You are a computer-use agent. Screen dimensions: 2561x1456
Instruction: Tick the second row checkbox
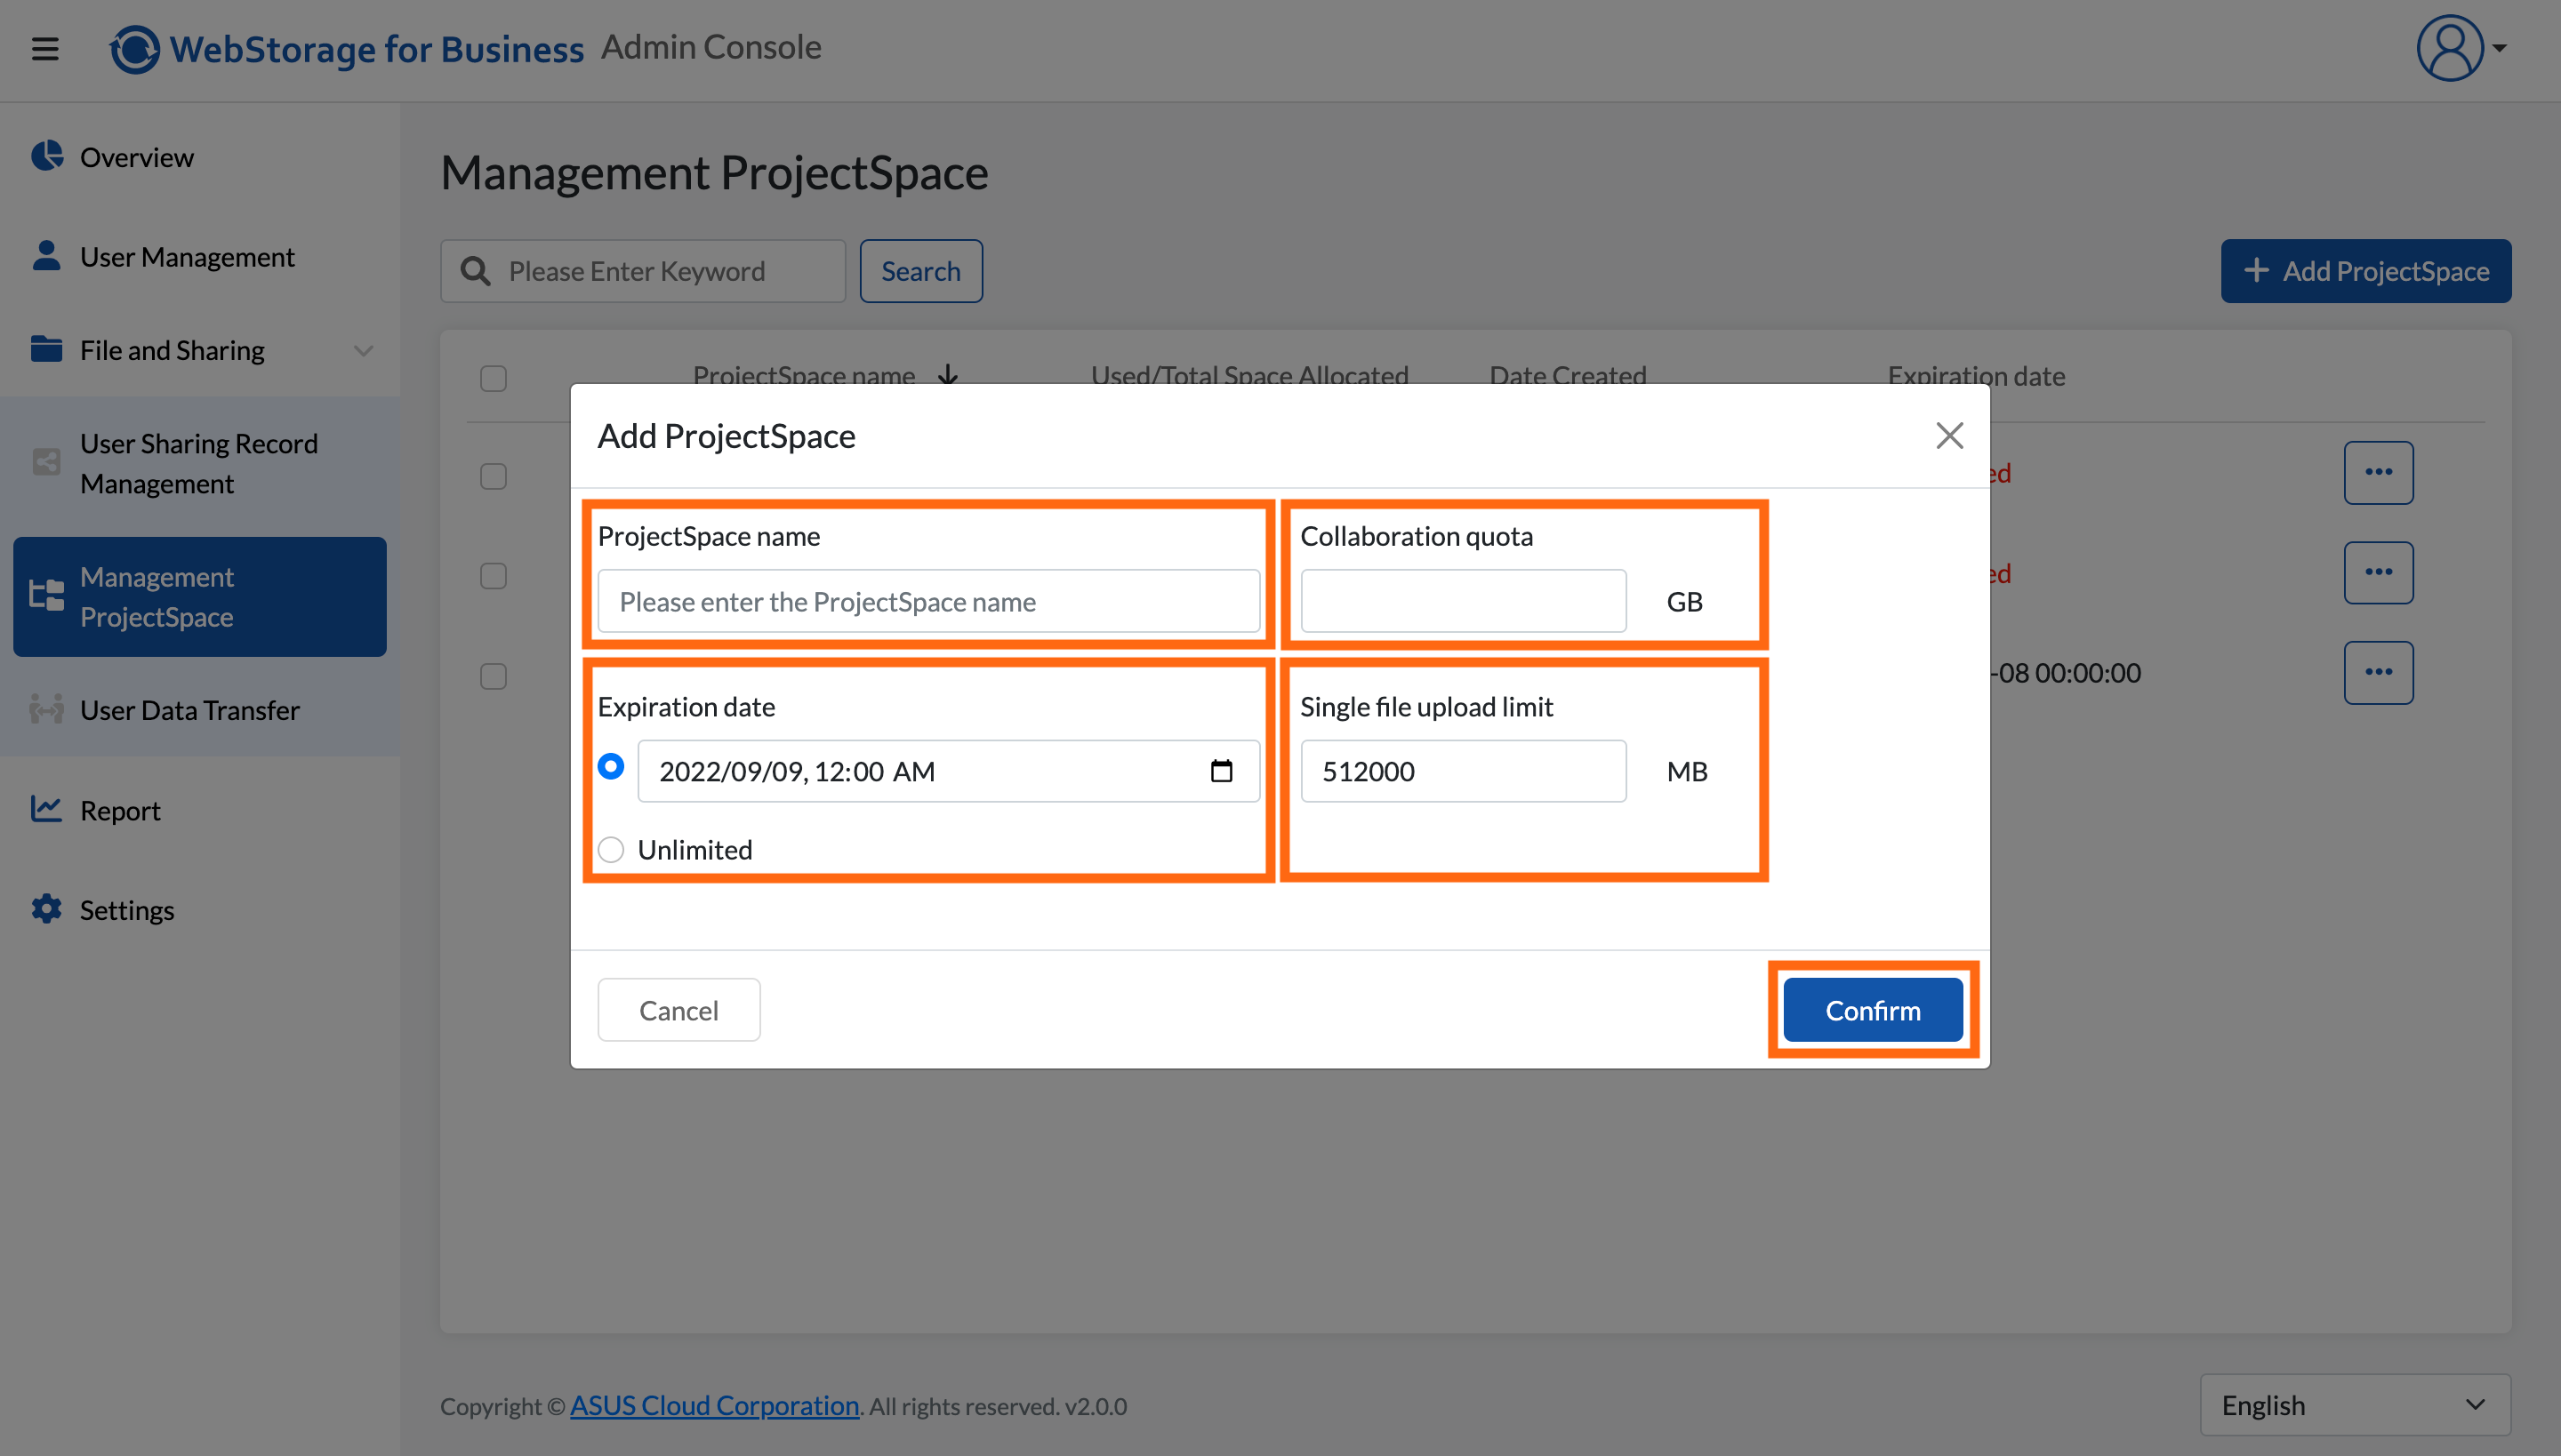point(494,576)
